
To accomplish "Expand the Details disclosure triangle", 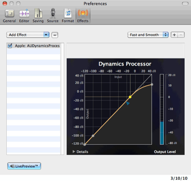I will click(74, 152).
